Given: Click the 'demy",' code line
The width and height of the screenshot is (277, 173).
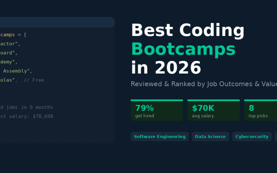Looking at the screenshot, I should (x=9, y=62).
